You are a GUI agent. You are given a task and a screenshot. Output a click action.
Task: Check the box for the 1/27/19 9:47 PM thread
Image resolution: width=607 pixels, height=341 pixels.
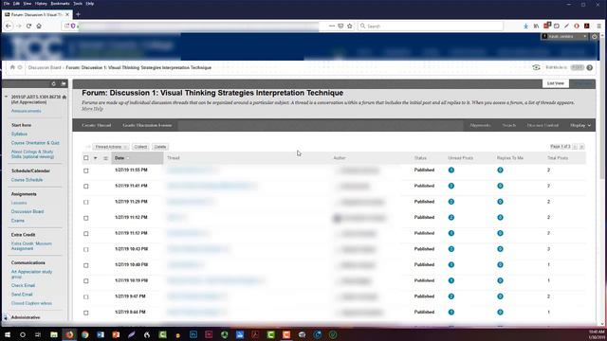86,296
